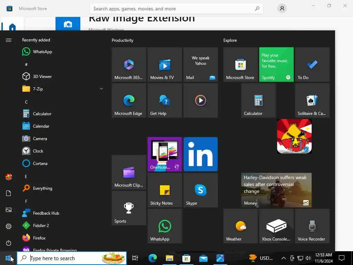Click the volume speaker tray icon
The height and width of the screenshot is (265, 353).
tap(308, 258)
